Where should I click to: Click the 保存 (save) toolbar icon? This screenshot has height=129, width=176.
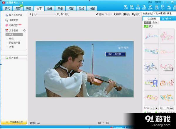[x=132, y=7]
